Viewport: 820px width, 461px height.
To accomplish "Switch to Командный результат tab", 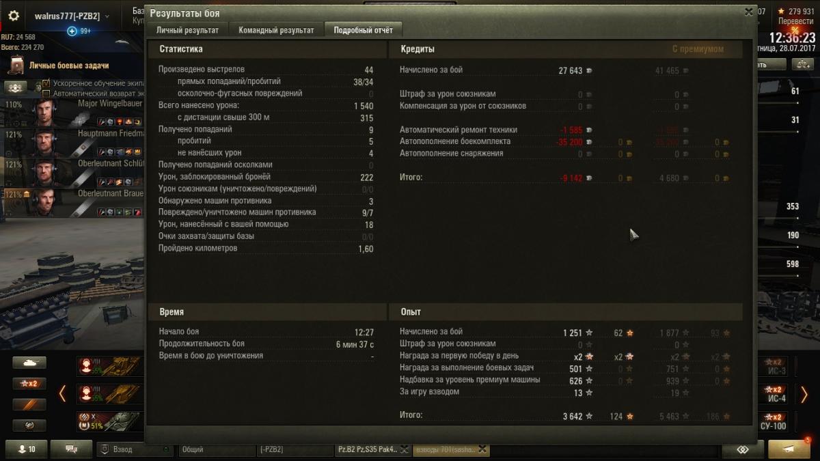I will coord(276,30).
